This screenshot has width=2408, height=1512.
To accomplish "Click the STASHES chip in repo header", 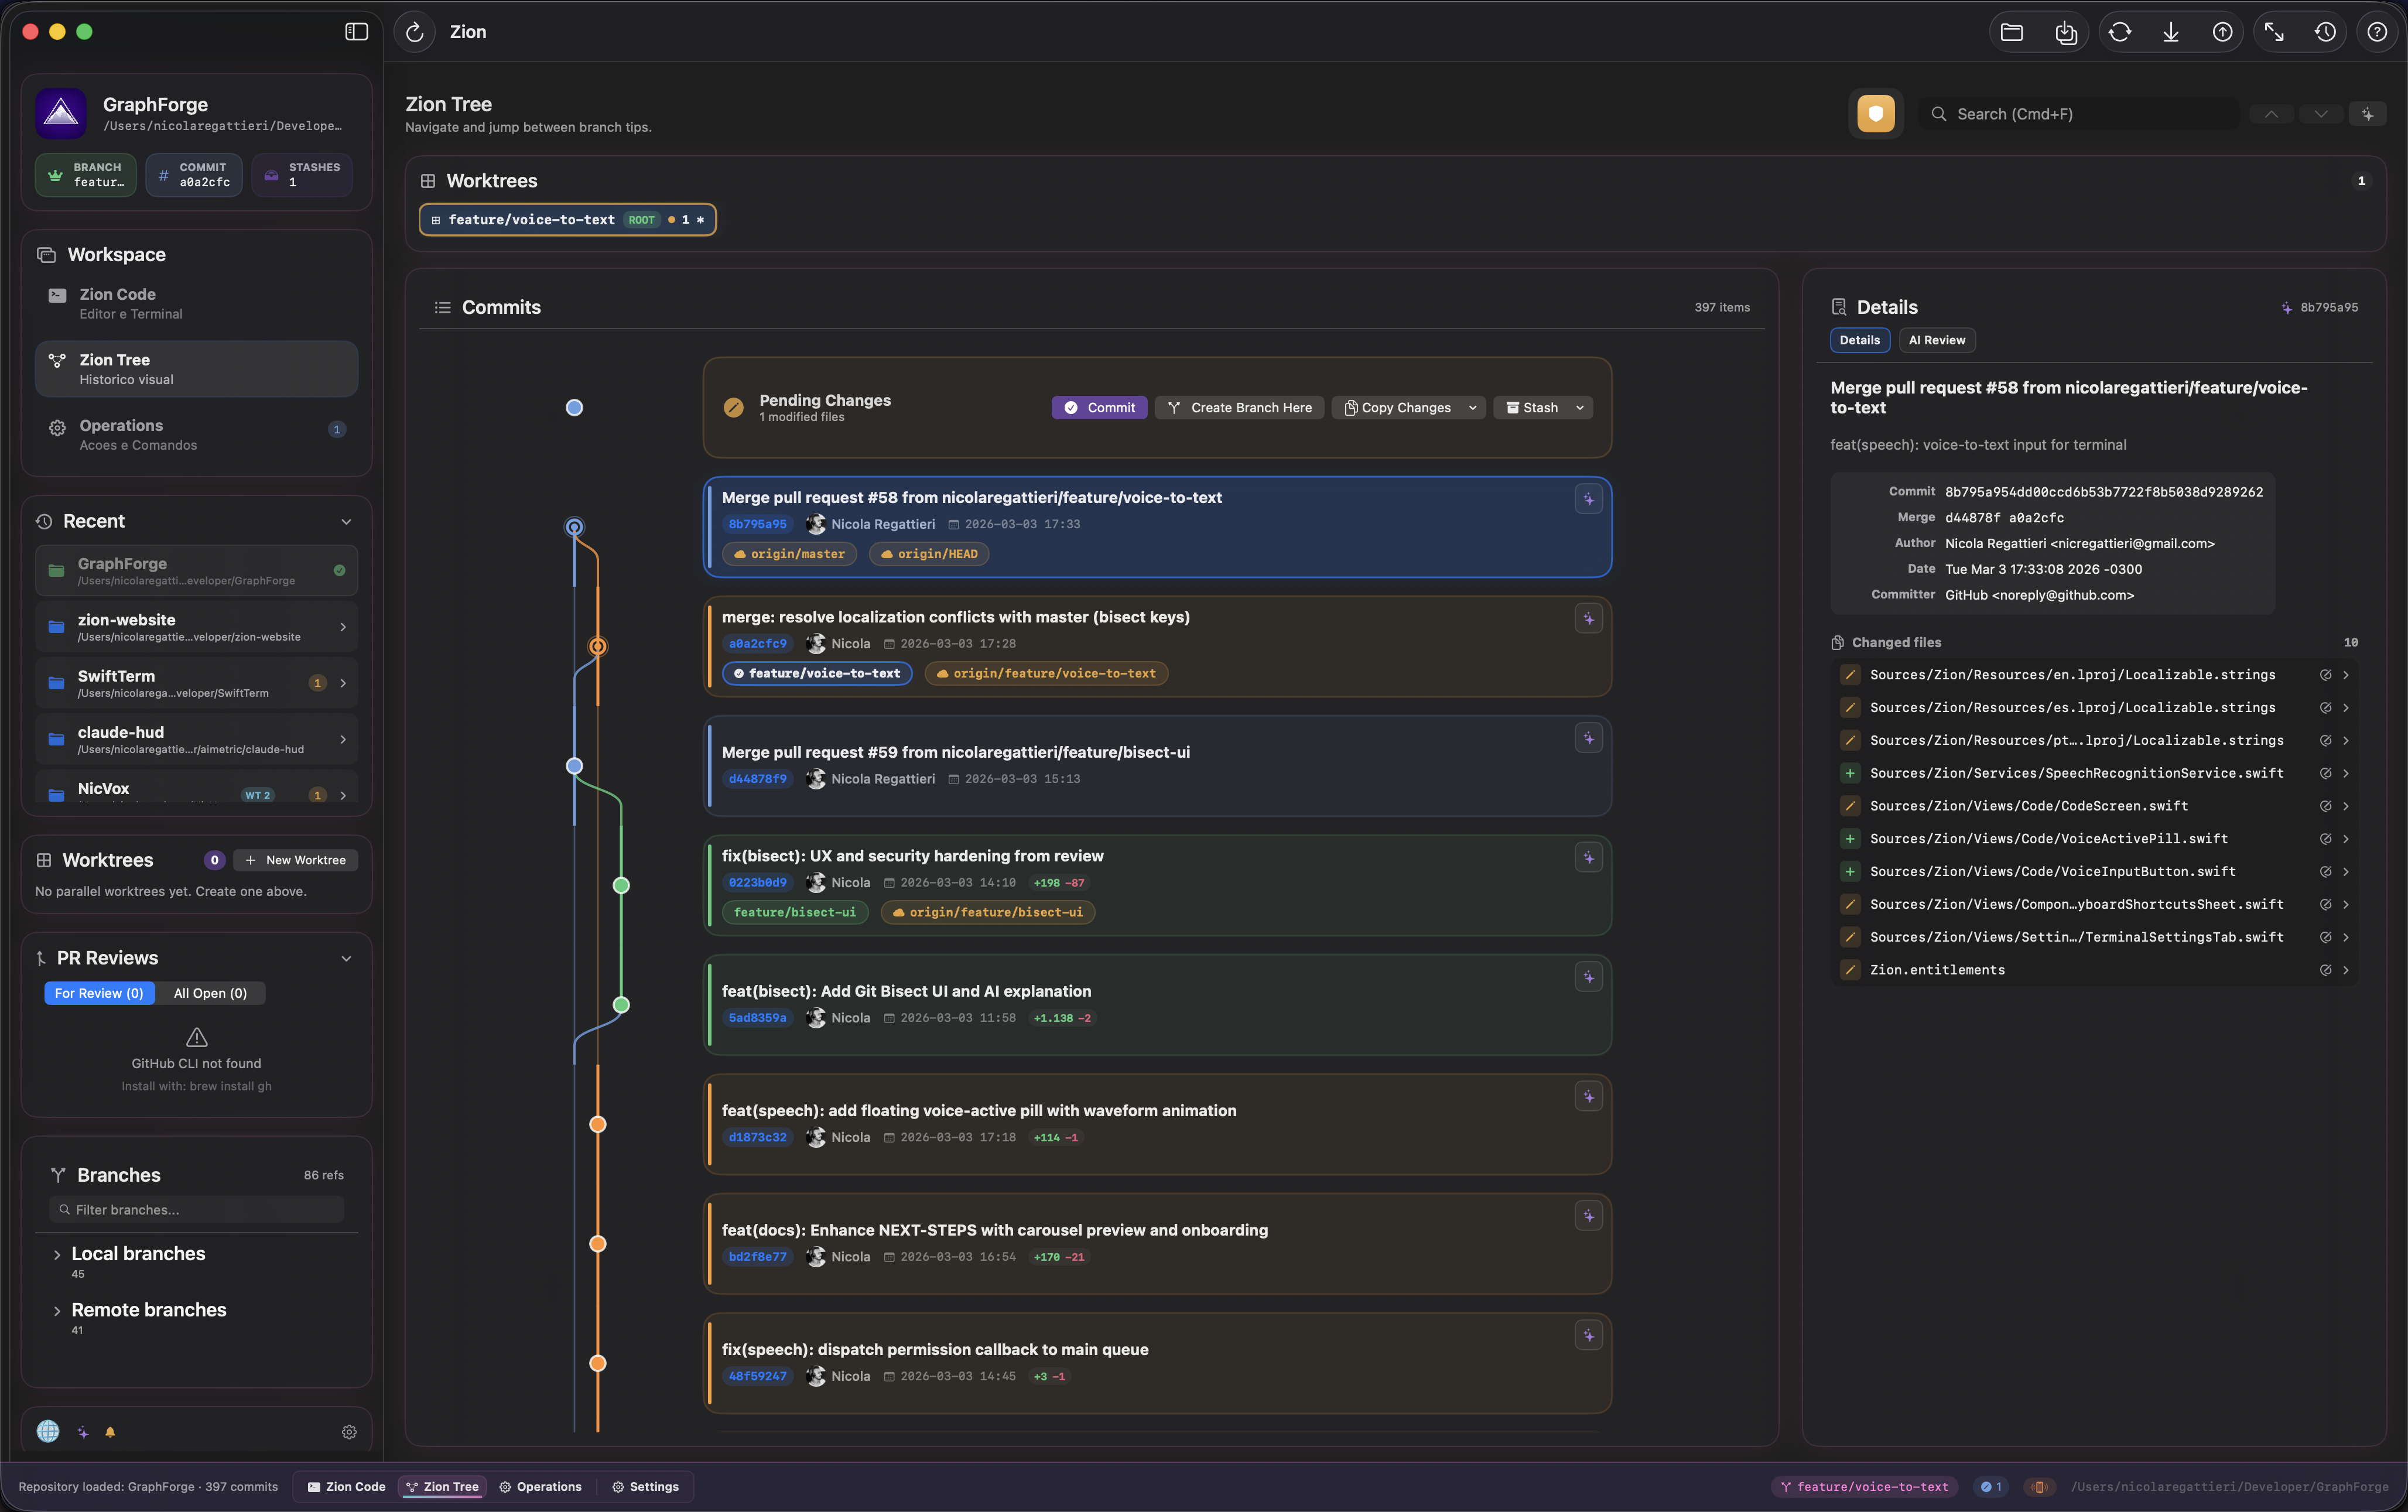I will coord(302,175).
